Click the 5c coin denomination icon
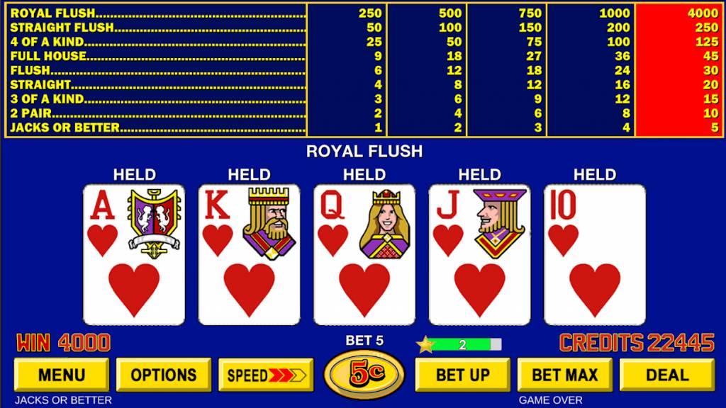726x408 pixels. [x=364, y=374]
